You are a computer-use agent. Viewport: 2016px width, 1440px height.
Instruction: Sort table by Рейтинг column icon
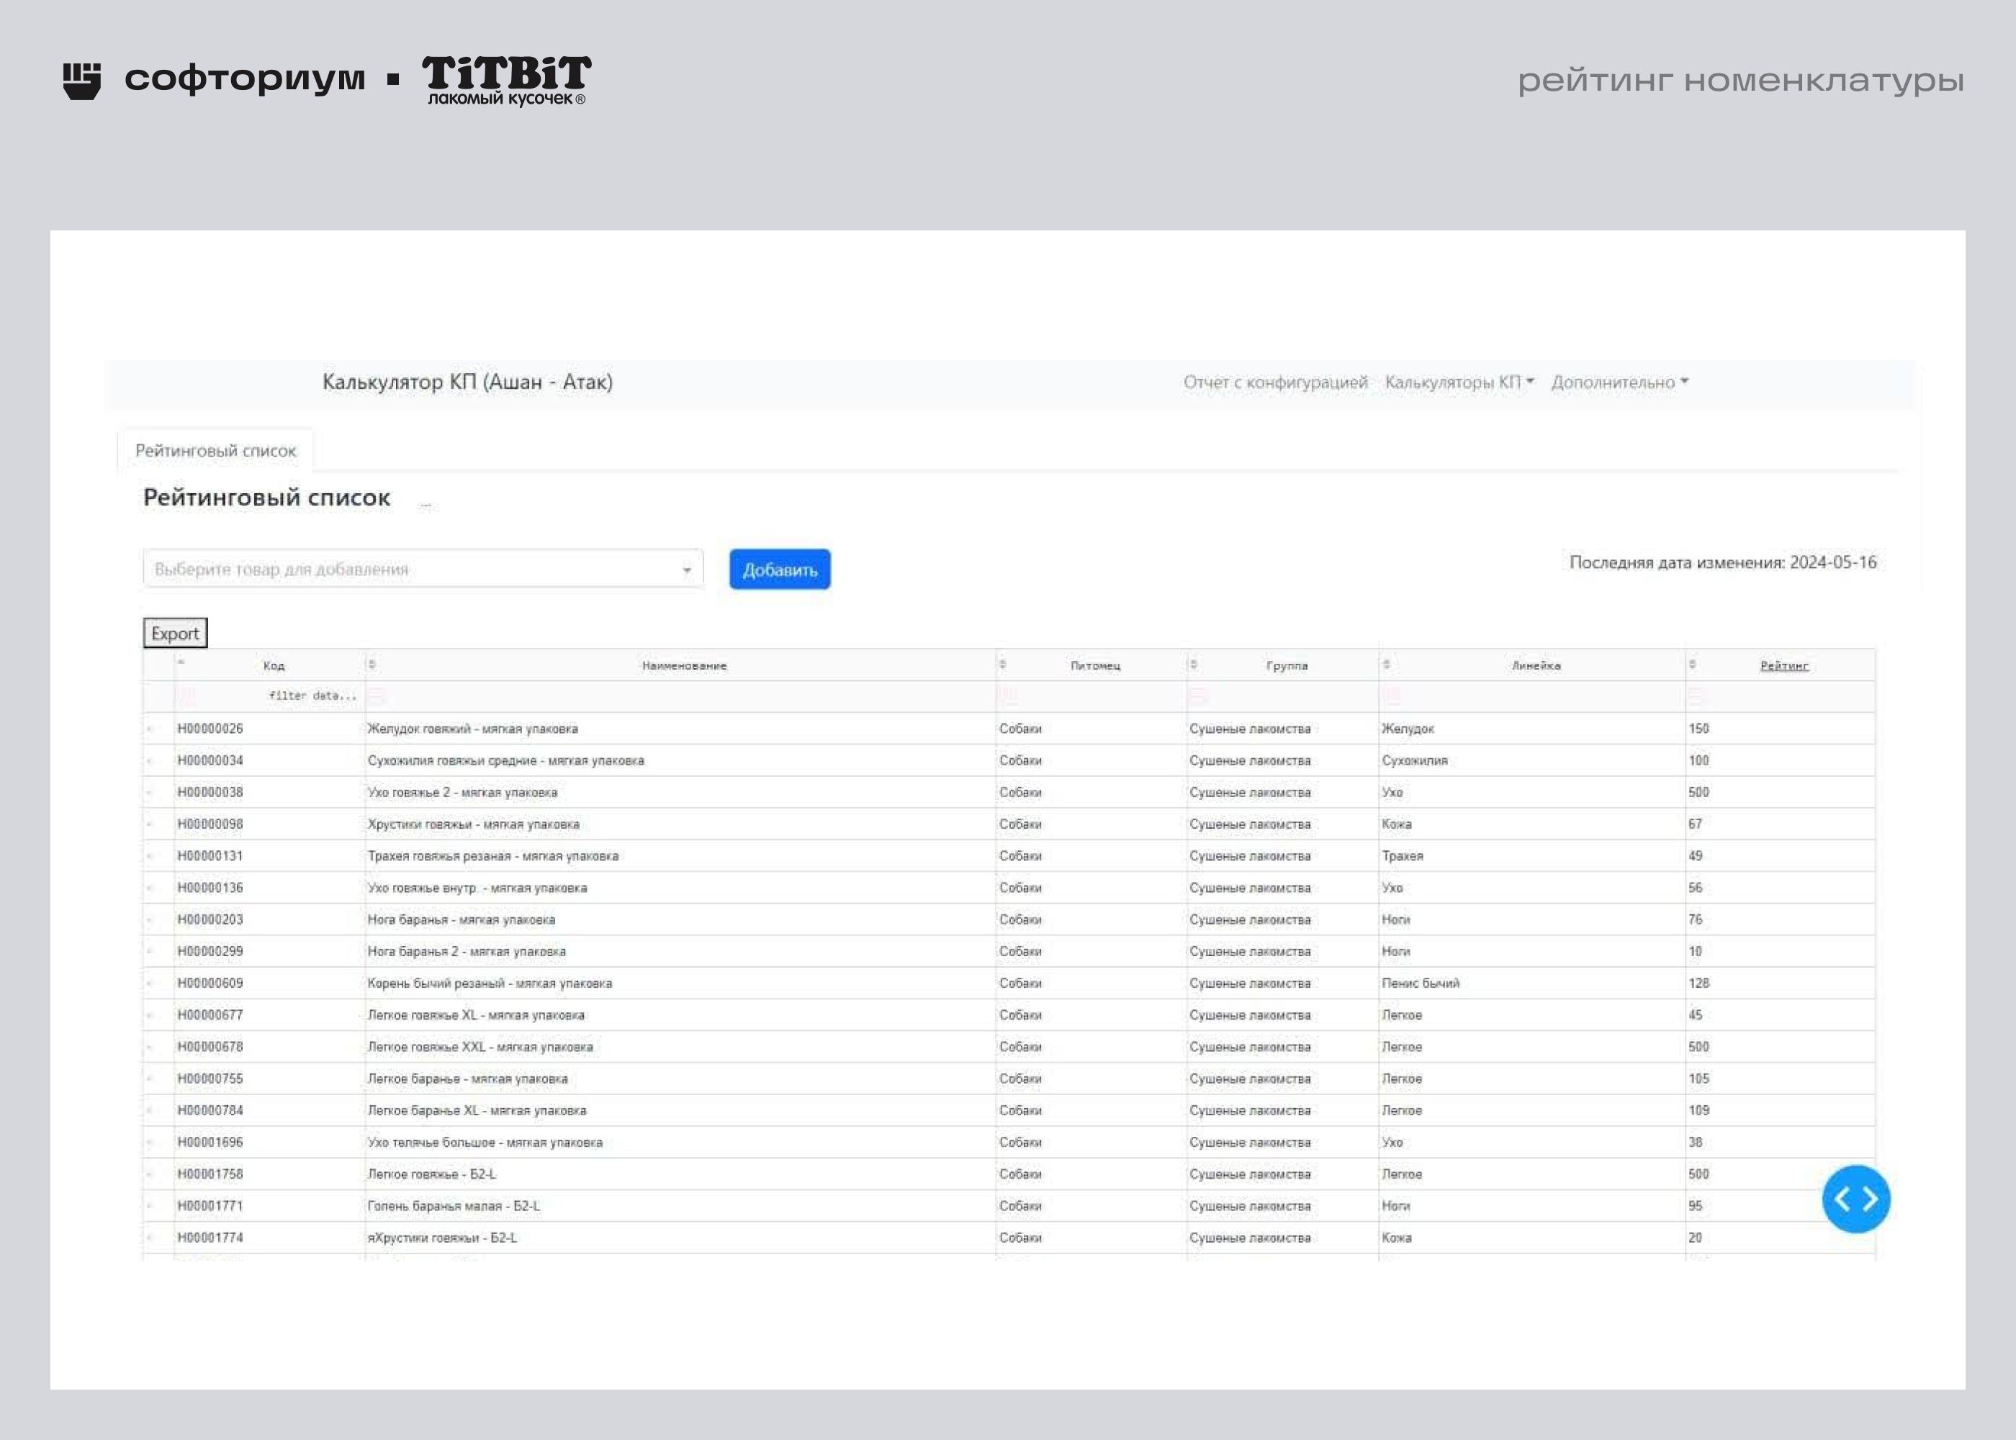click(x=1691, y=664)
